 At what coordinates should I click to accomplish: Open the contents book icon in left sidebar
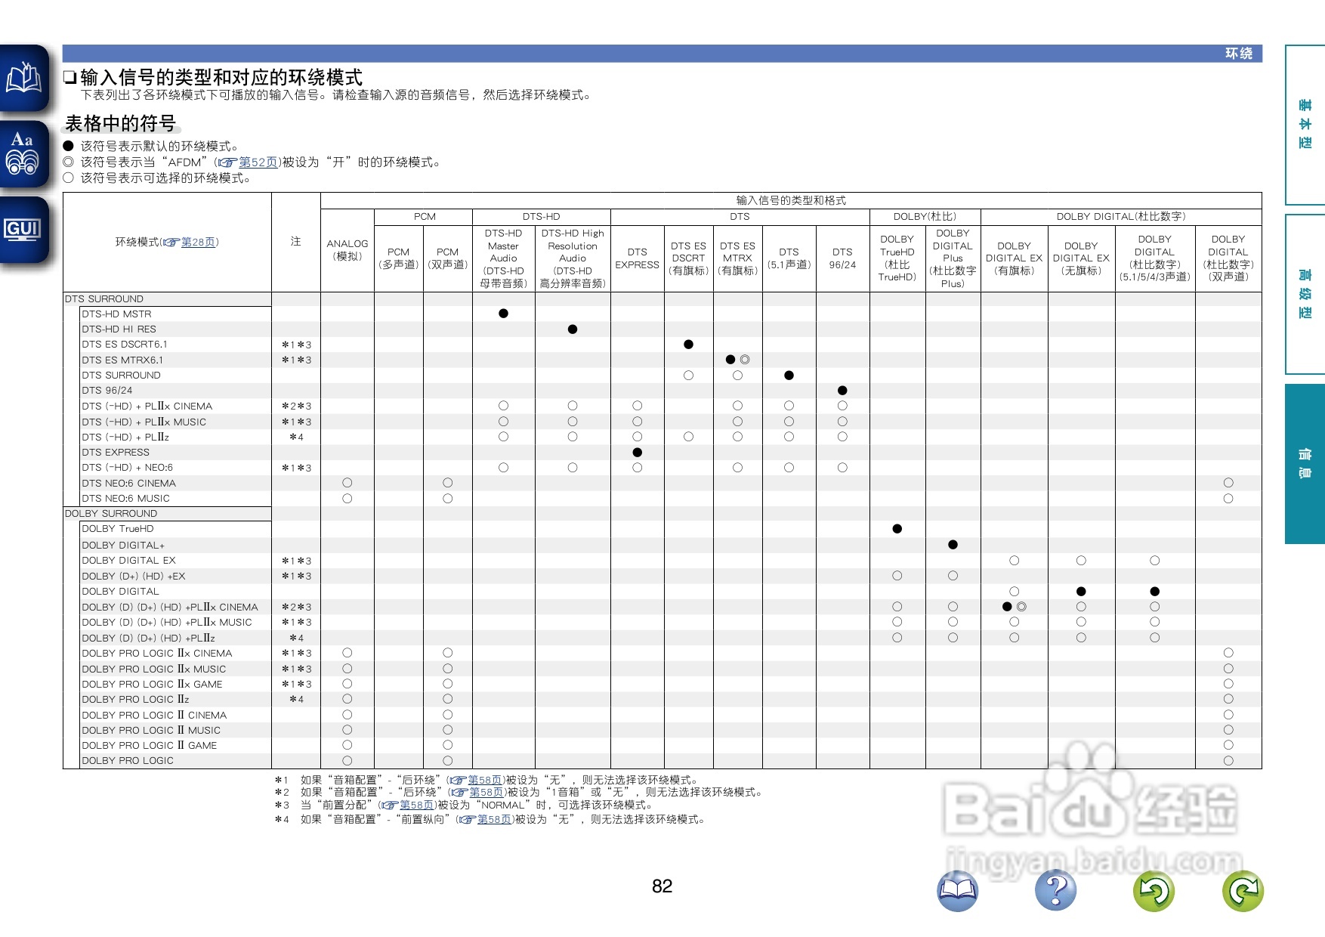[x=24, y=78]
